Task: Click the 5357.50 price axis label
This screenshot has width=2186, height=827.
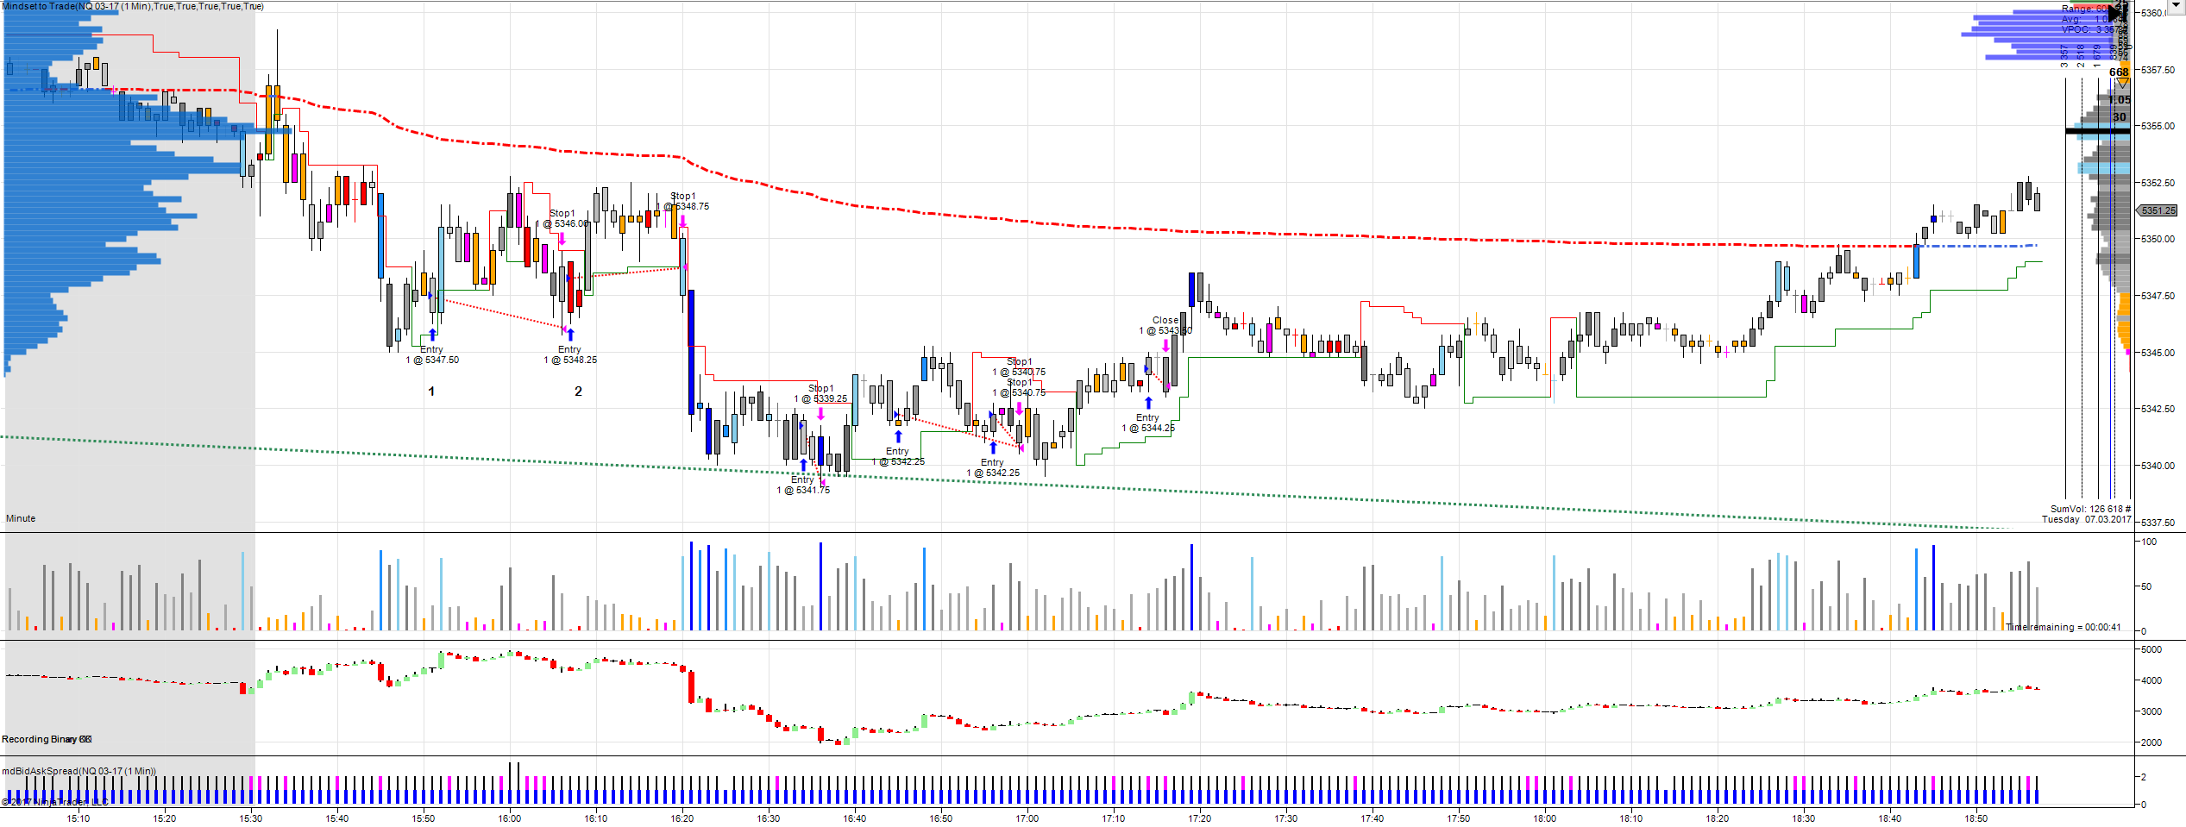Action: click(2158, 70)
